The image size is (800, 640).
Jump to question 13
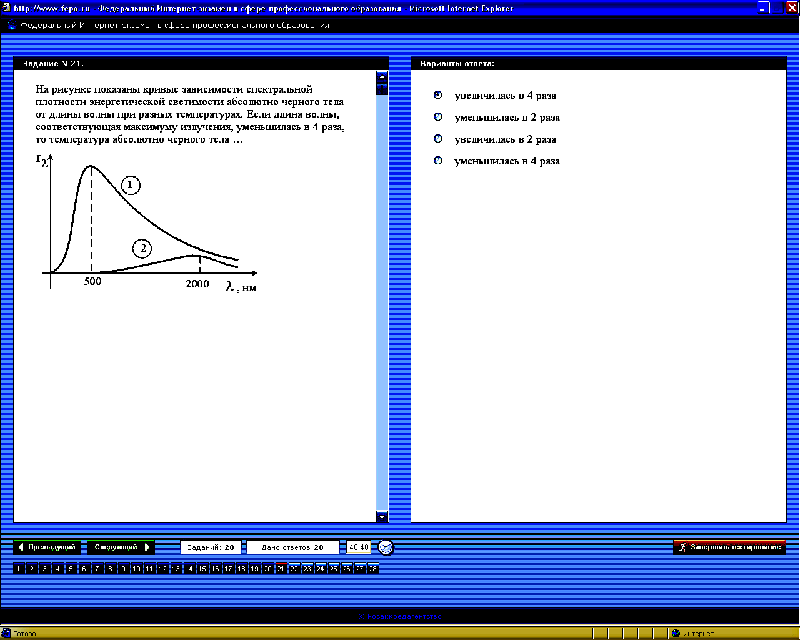176,569
